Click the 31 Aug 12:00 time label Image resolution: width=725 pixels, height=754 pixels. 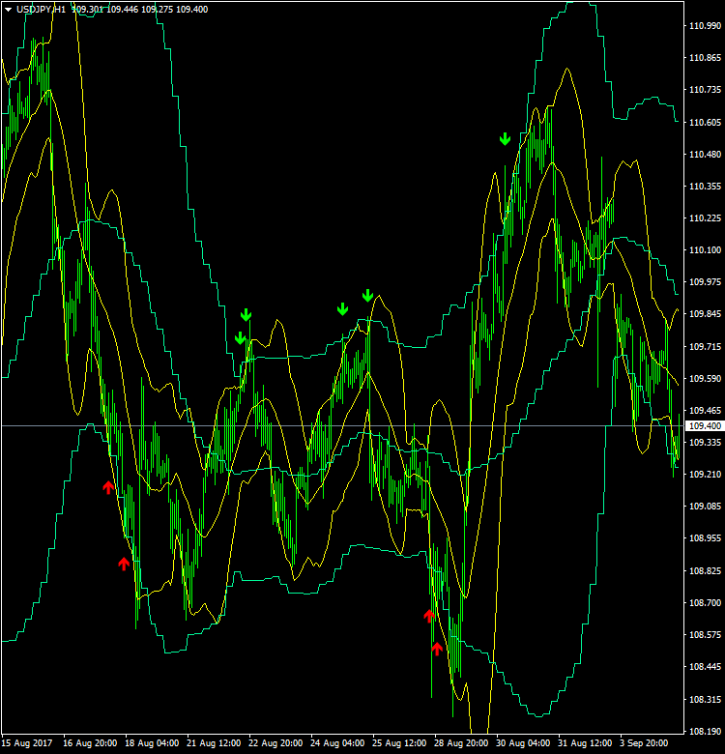click(x=585, y=743)
